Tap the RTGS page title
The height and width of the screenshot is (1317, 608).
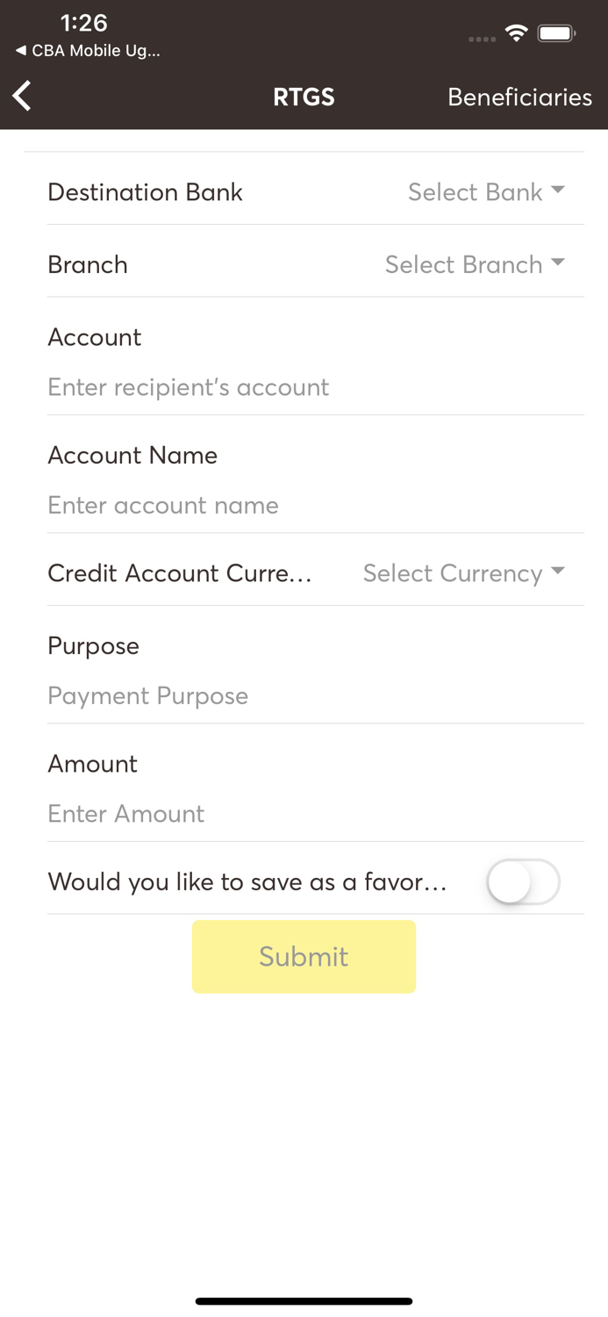304,97
